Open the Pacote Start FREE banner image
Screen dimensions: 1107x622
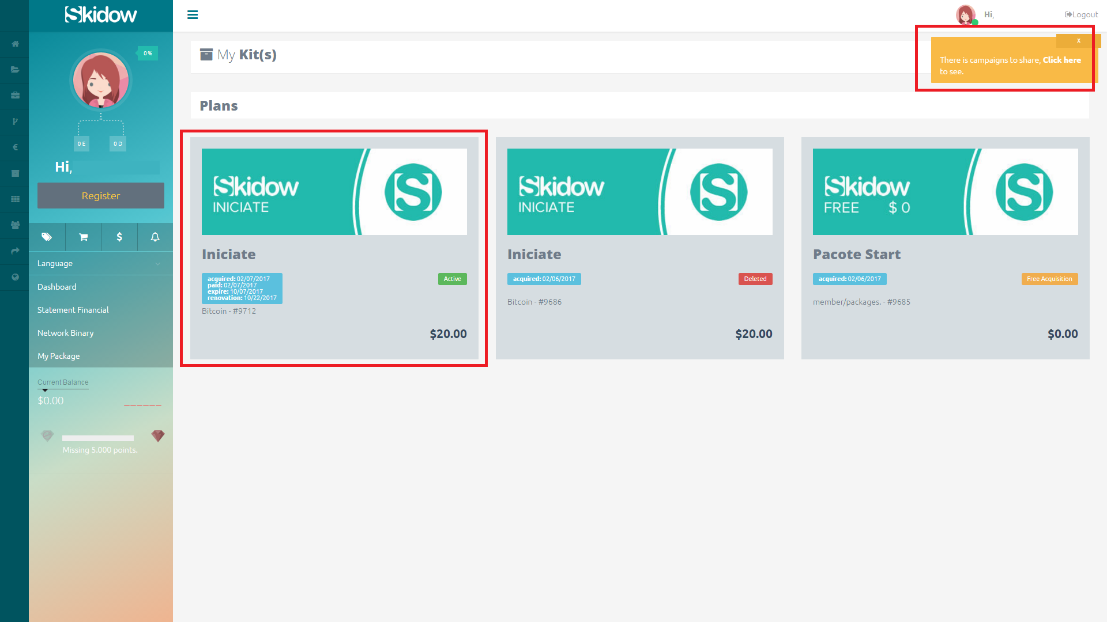click(946, 192)
